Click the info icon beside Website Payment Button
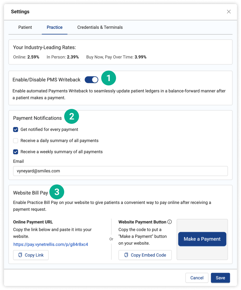This screenshot has height=290, width=241. coord(169,222)
